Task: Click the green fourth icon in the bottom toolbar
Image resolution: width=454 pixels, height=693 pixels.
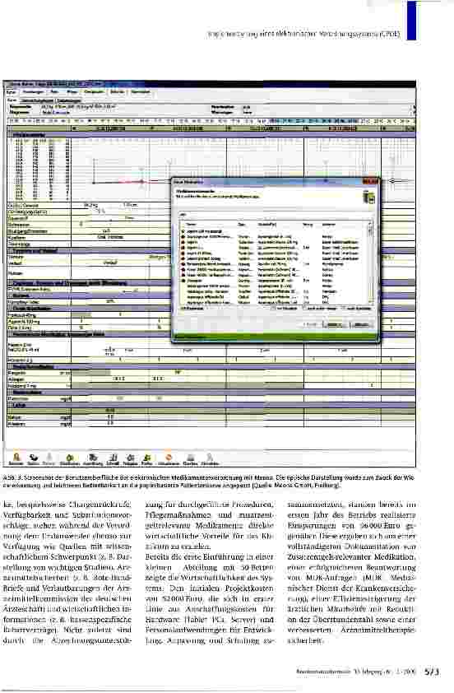Action: click(69, 458)
